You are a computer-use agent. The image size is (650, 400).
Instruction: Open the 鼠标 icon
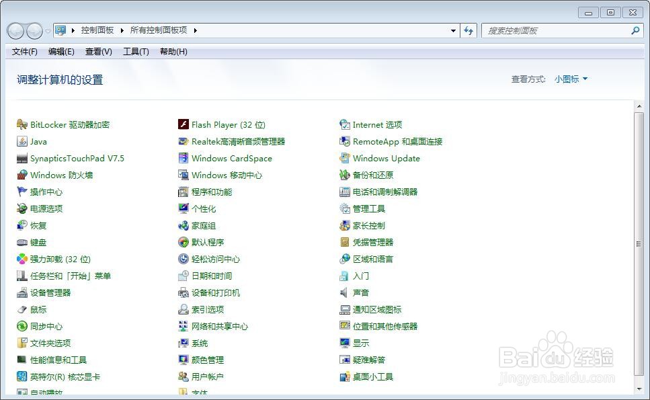click(22, 309)
